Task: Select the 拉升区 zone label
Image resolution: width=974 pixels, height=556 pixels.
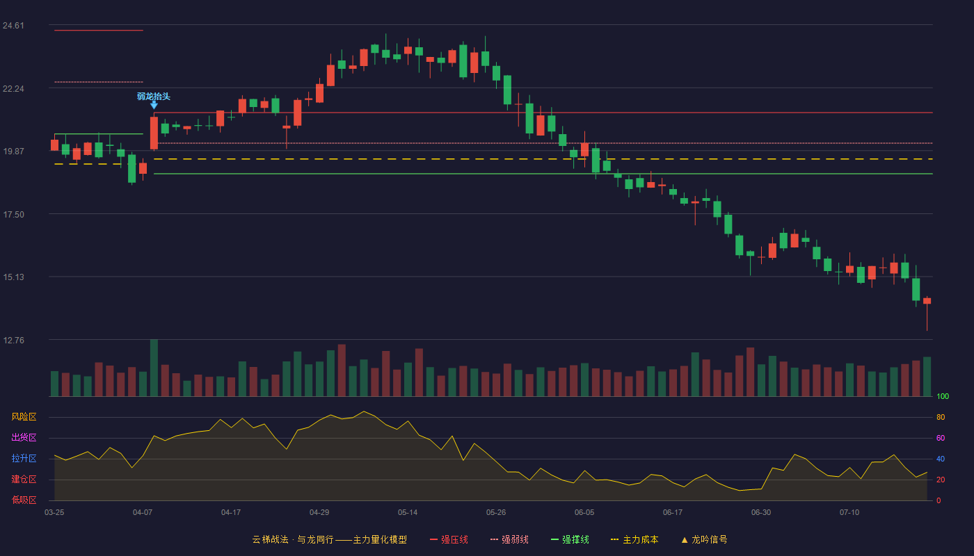Action: click(24, 459)
